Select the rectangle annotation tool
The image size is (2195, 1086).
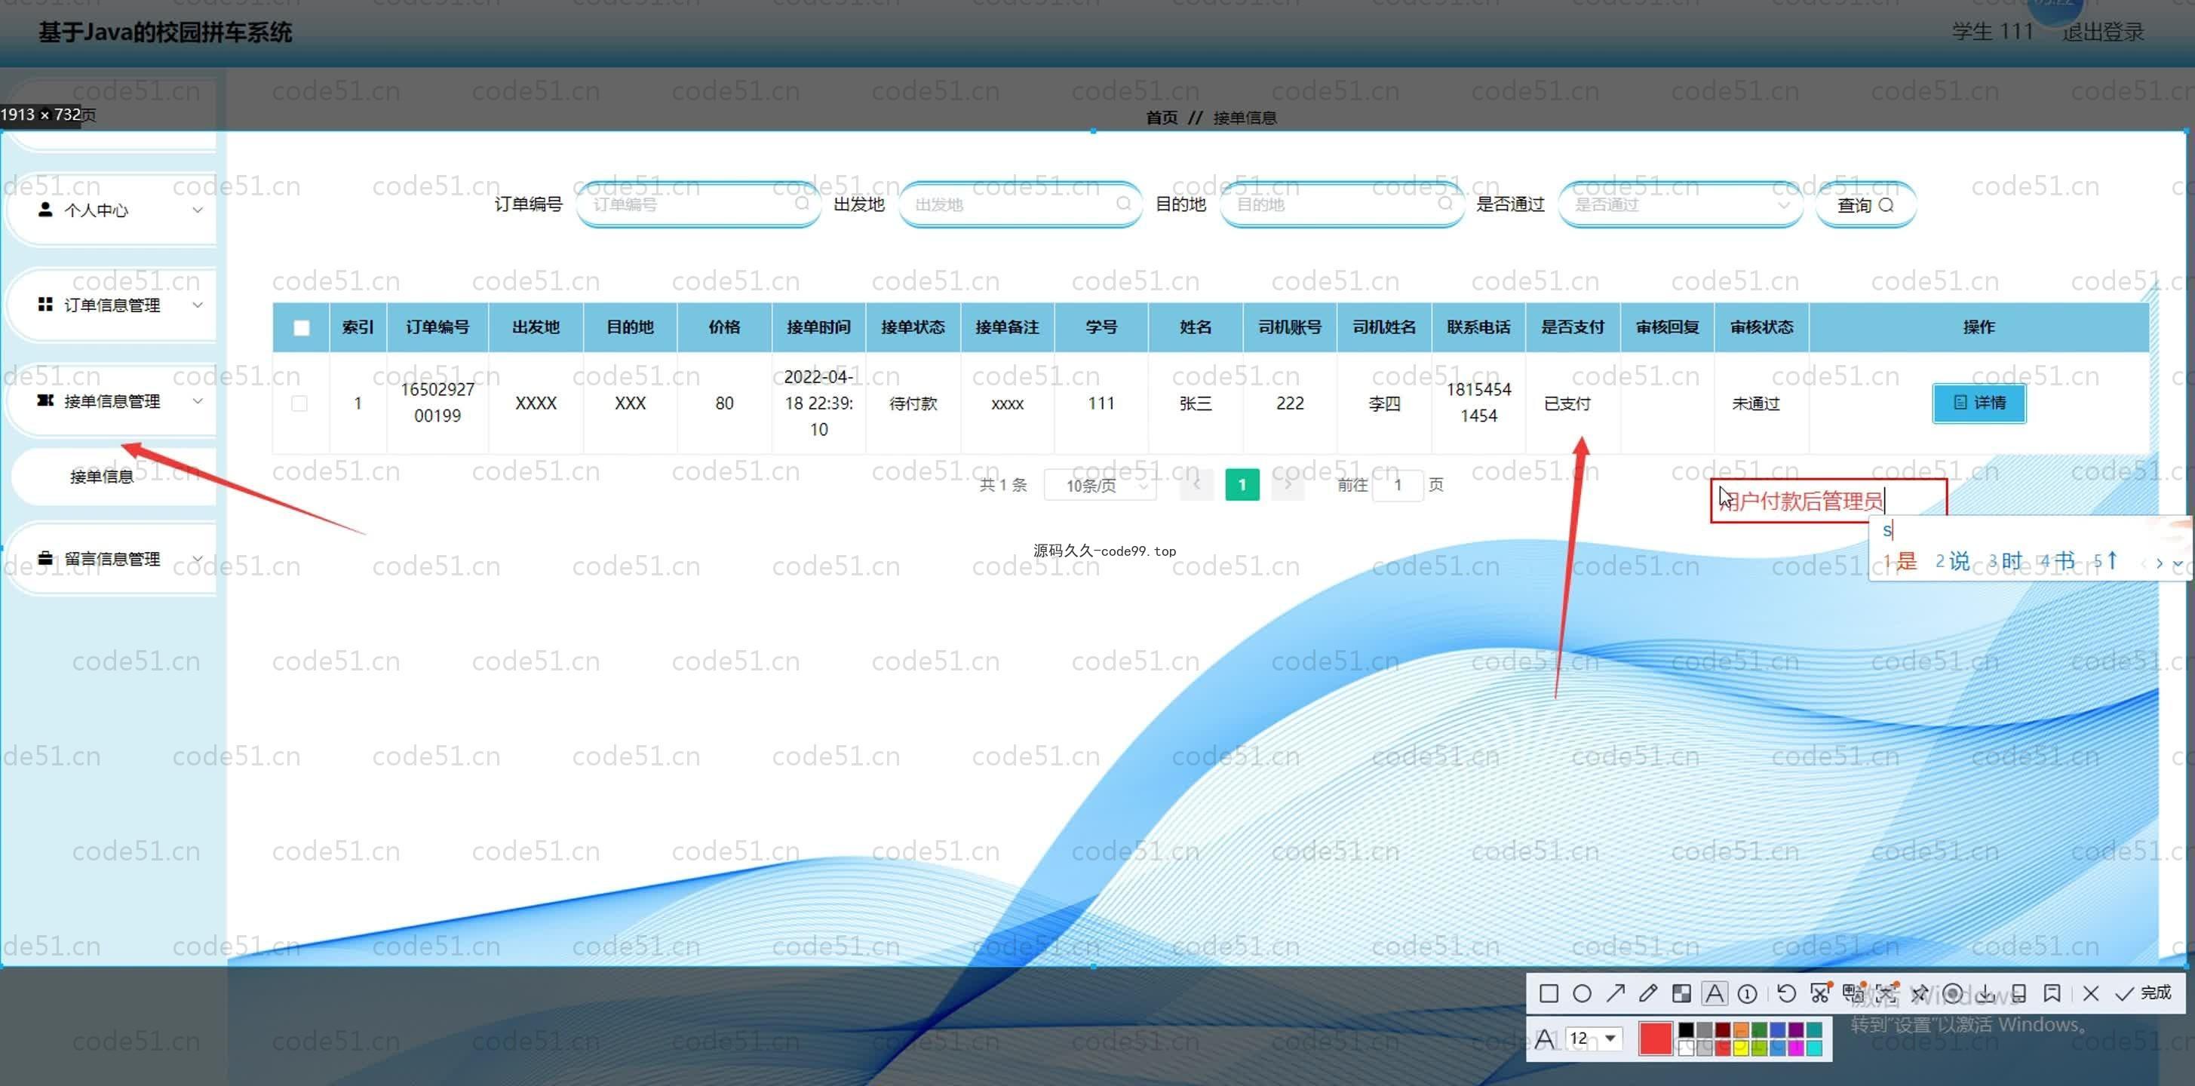[x=1549, y=993]
